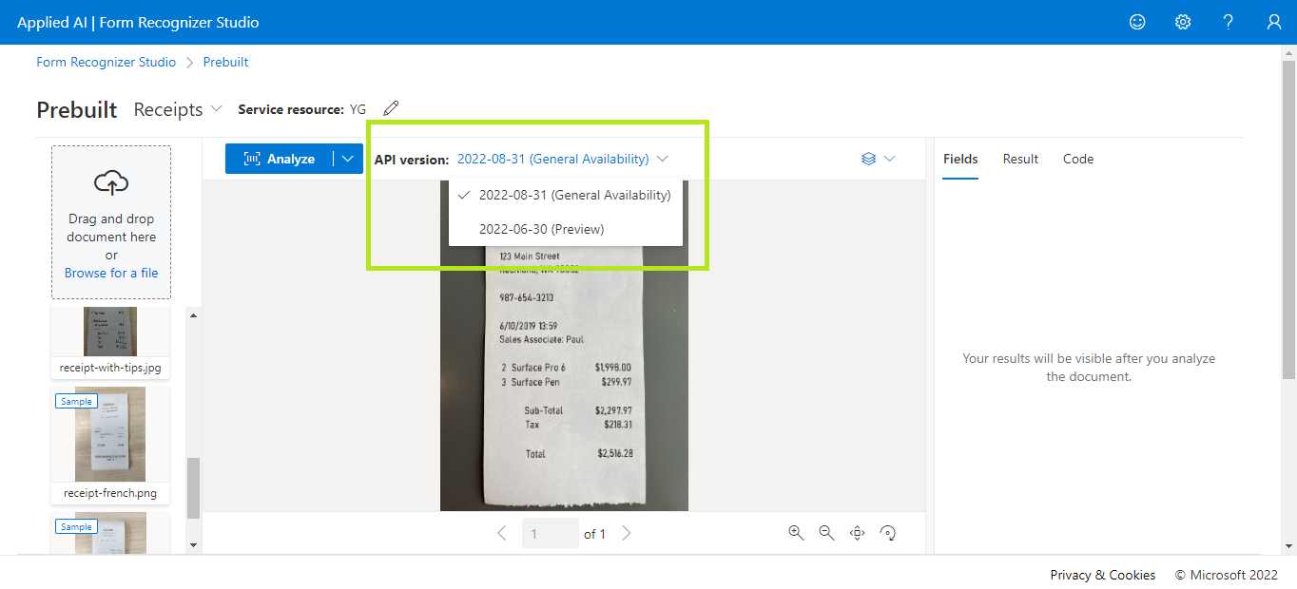Open the Privacy & Cookies link
1297x589 pixels.
[1102, 575]
